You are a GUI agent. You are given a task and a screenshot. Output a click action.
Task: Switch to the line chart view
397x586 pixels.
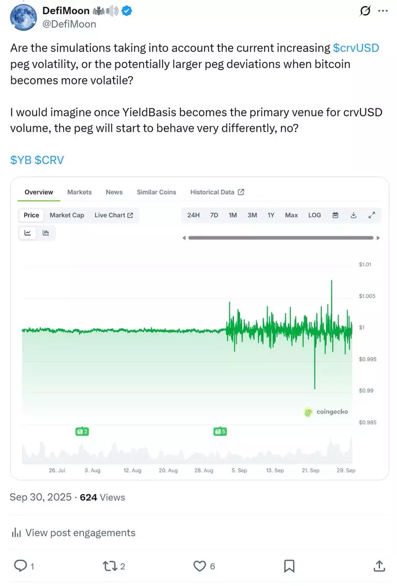[28, 233]
